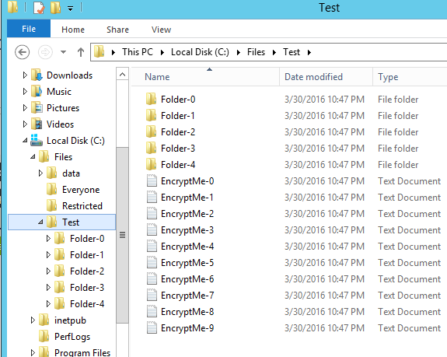
Task: Open the Customize Quick Access Toolbar dropdown
Action: coord(70,9)
